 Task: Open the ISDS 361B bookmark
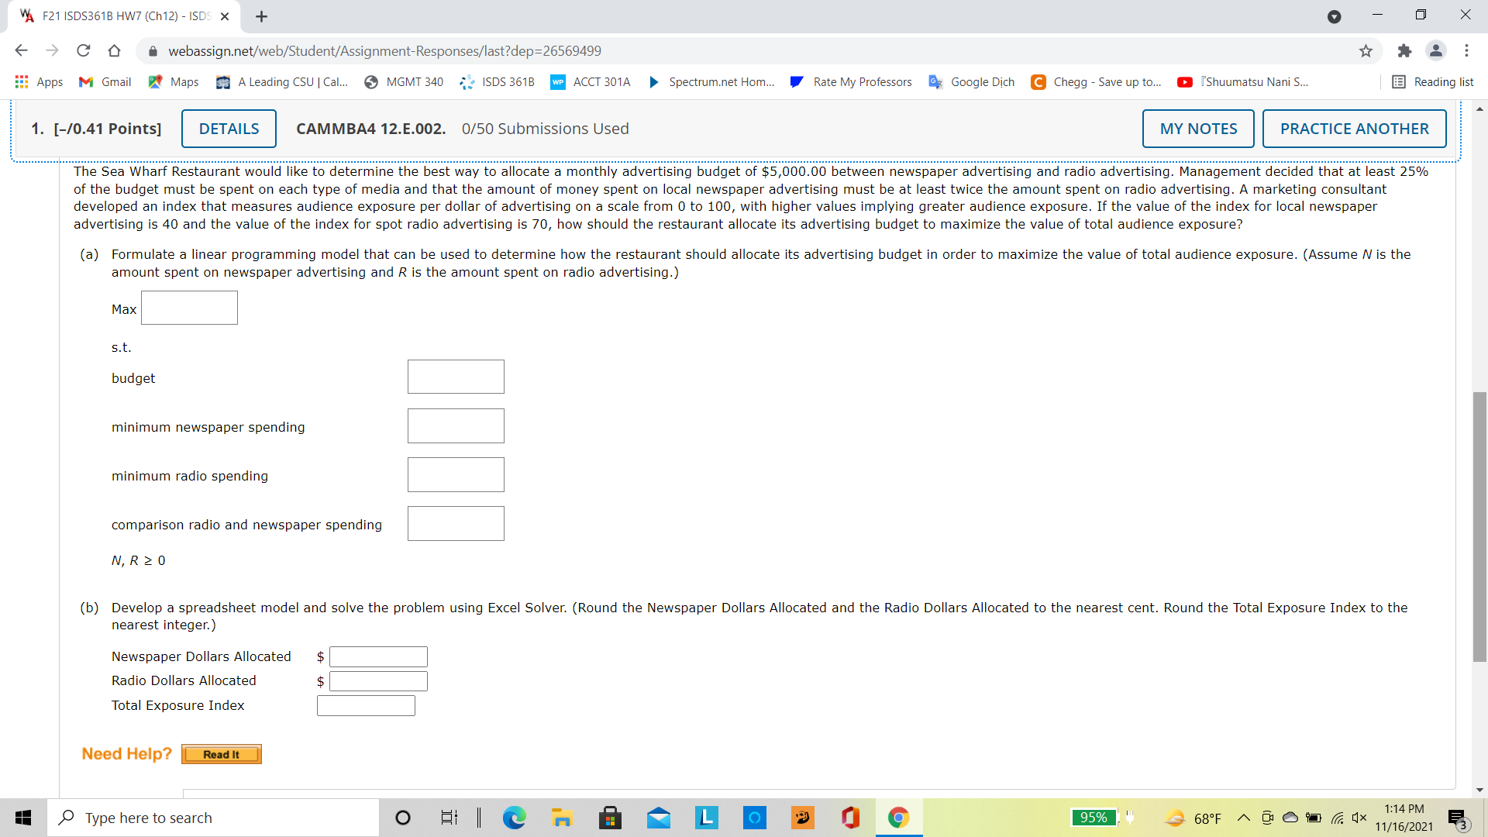tap(496, 81)
